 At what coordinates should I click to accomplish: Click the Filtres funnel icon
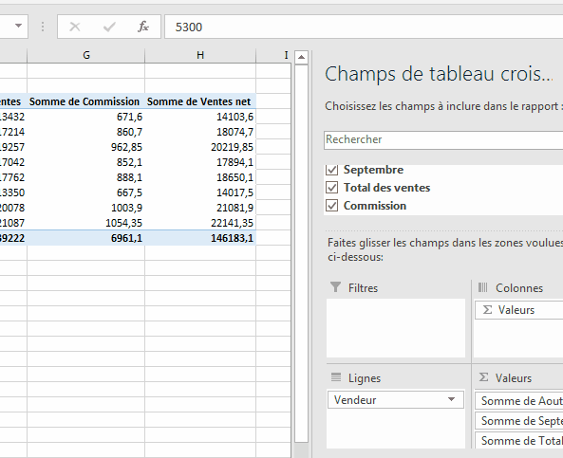coord(335,287)
